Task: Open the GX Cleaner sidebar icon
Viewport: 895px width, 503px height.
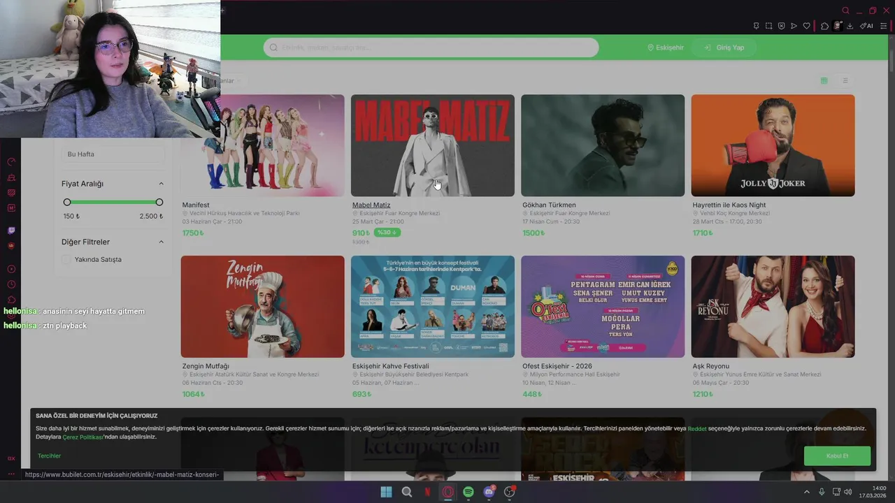Action: (11, 177)
